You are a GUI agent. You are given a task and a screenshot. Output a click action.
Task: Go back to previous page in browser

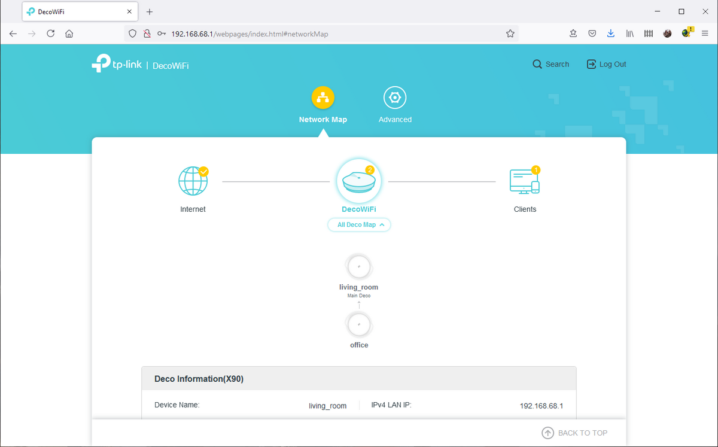click(13, 34)
